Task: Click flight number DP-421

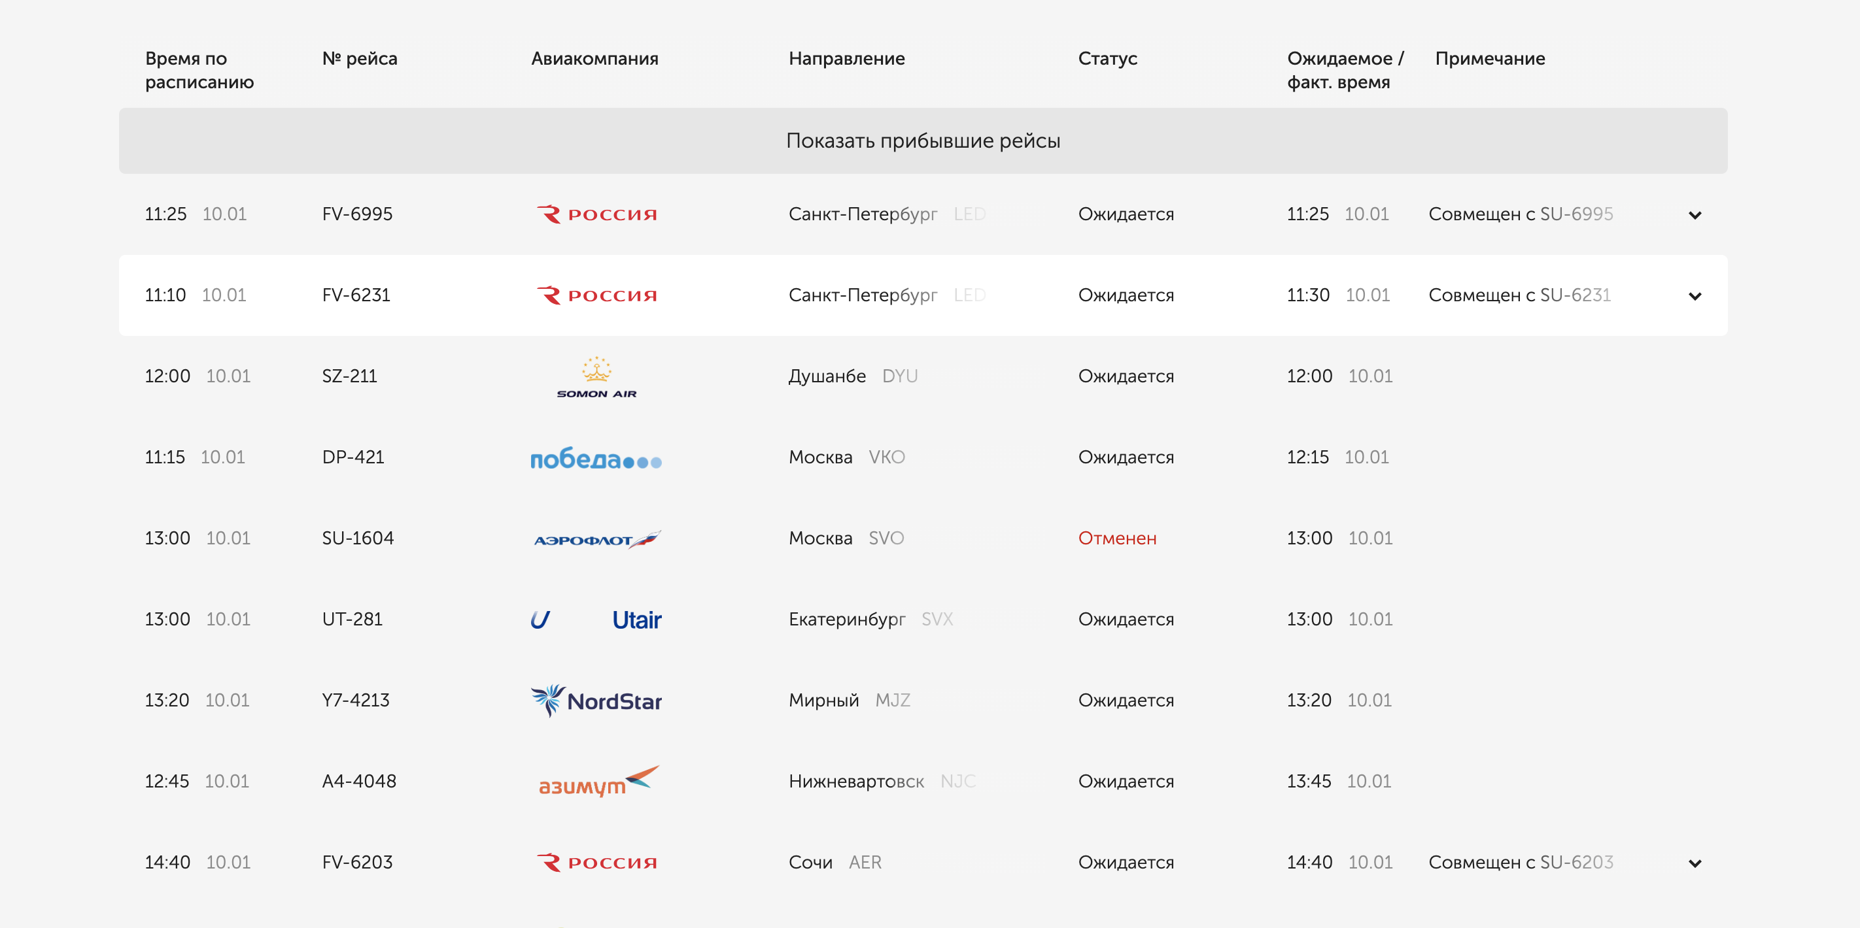Action: 353,457
